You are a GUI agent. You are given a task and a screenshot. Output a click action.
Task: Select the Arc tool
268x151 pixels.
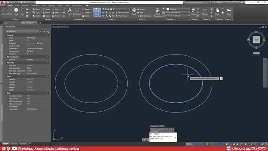pyautogui.click(x=23, y=11)
